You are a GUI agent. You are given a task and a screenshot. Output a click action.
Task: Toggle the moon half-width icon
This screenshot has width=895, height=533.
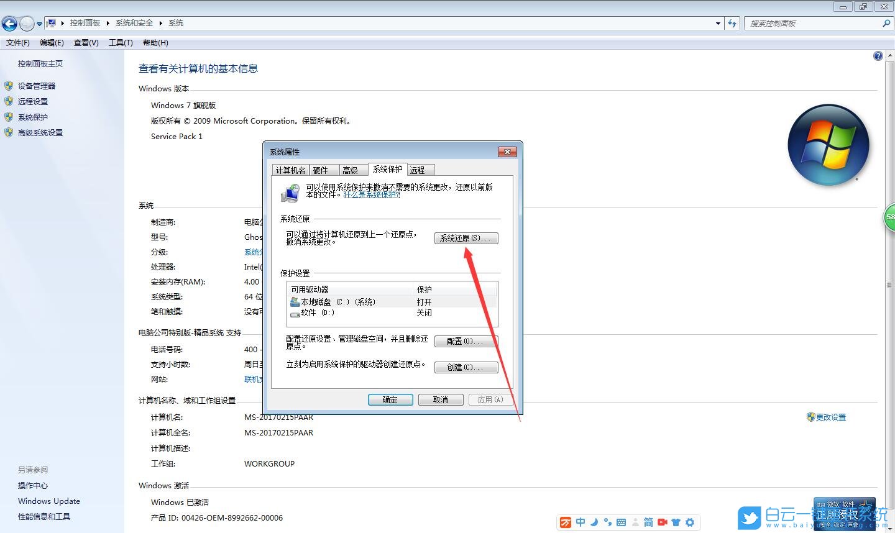point(594,522)
